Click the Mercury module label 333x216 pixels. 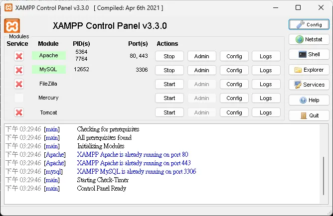(x=48, y=98)
